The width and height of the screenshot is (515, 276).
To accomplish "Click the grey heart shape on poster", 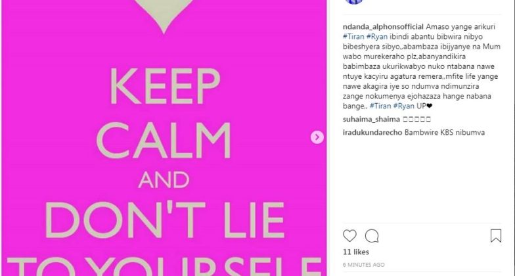I will point(164,12).
